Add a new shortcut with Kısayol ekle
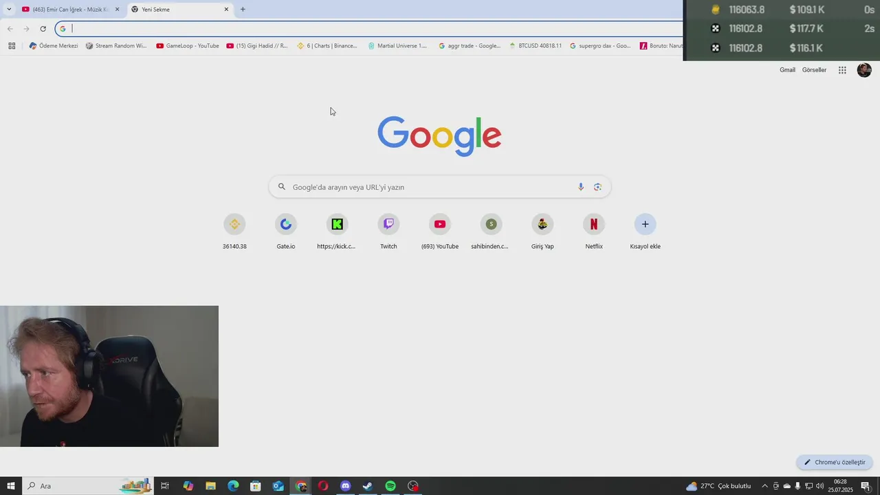This screenshot has height=495, width=880. pyautogui.click(x=645, y=232)
